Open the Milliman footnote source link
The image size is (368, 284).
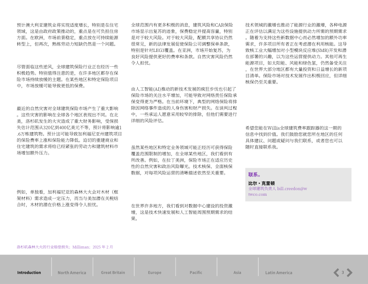click(x=65, y=247)
